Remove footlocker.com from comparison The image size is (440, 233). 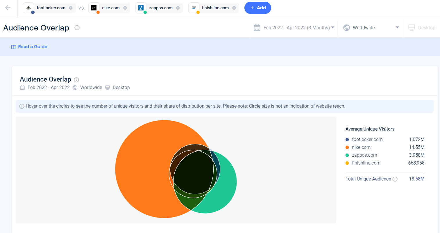click(71, 8)
